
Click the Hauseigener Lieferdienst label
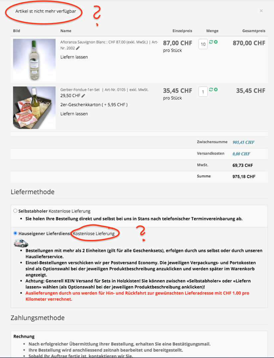44,234
